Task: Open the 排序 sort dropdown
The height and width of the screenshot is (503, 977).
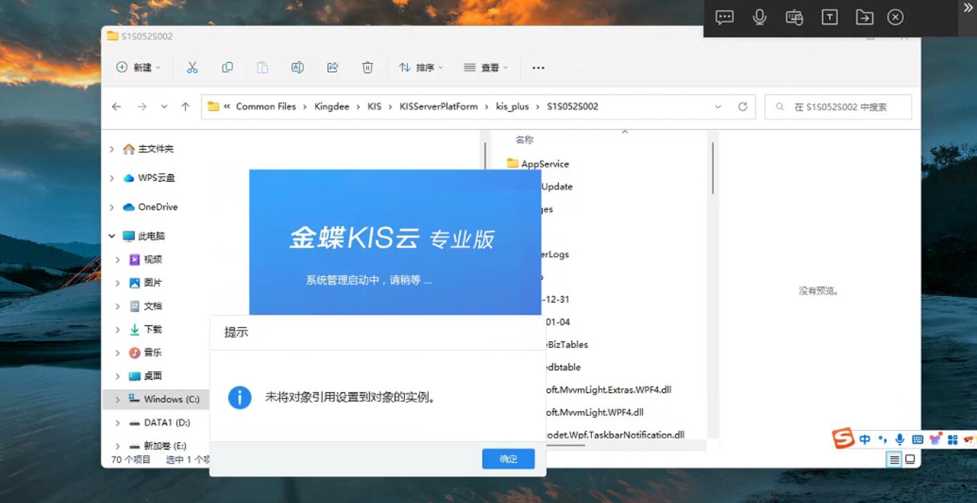Action: click(x=421, y=67)
